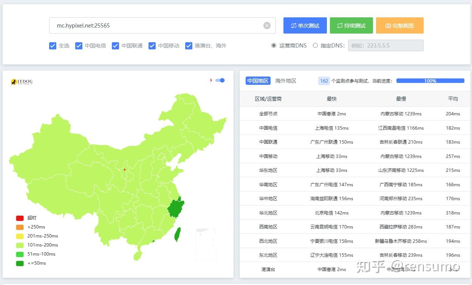This screenshot has height=285, width=472.
Task: Click the 最快 column header
Action: point(332,99)
